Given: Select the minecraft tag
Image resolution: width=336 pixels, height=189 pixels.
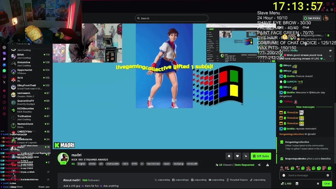Looking at the screenshot, I should tap(192, 164).
